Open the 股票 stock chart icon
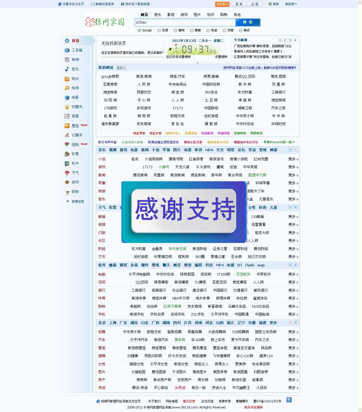 tap(67, 116)
